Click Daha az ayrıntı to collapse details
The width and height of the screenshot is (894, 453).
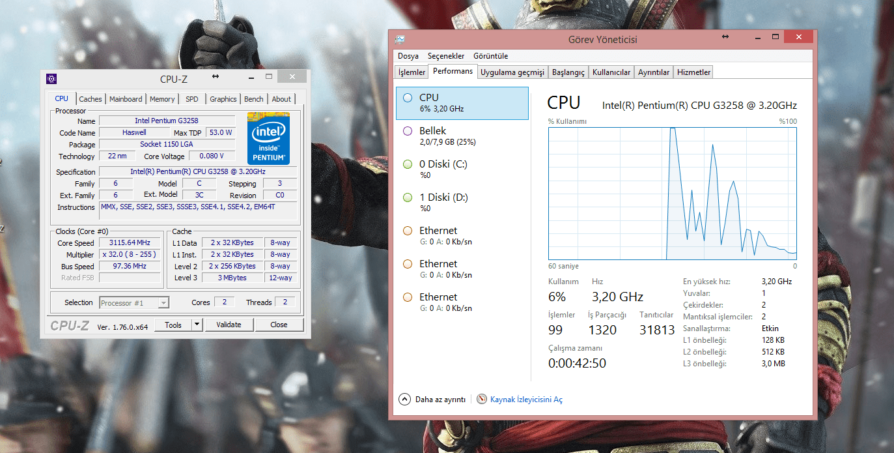click(440, 400)
